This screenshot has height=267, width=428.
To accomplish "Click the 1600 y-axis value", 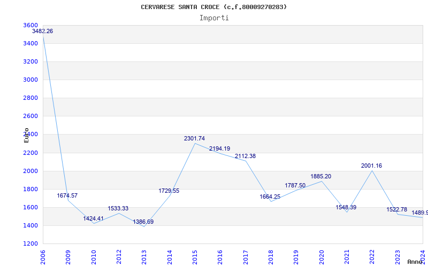I will click(30, 207).
